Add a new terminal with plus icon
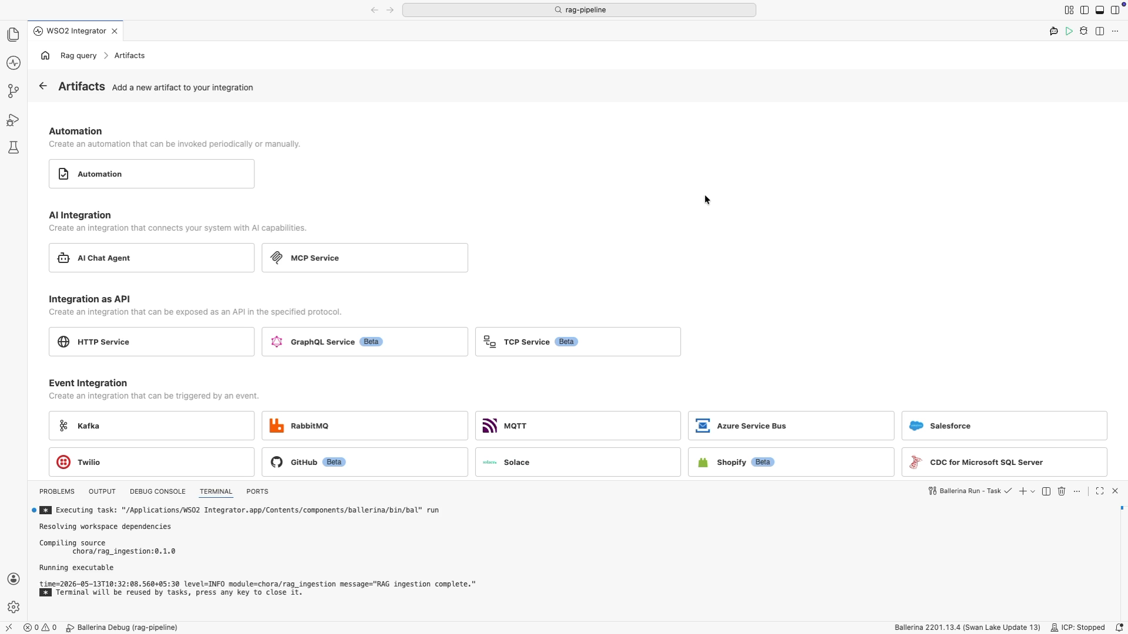1128x634 pixels. pos(1023,491)
